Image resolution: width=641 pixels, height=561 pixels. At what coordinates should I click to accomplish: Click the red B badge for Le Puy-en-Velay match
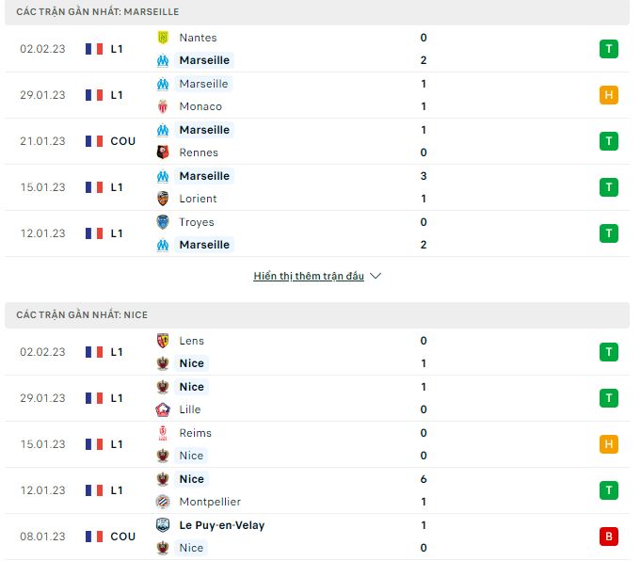609,537
